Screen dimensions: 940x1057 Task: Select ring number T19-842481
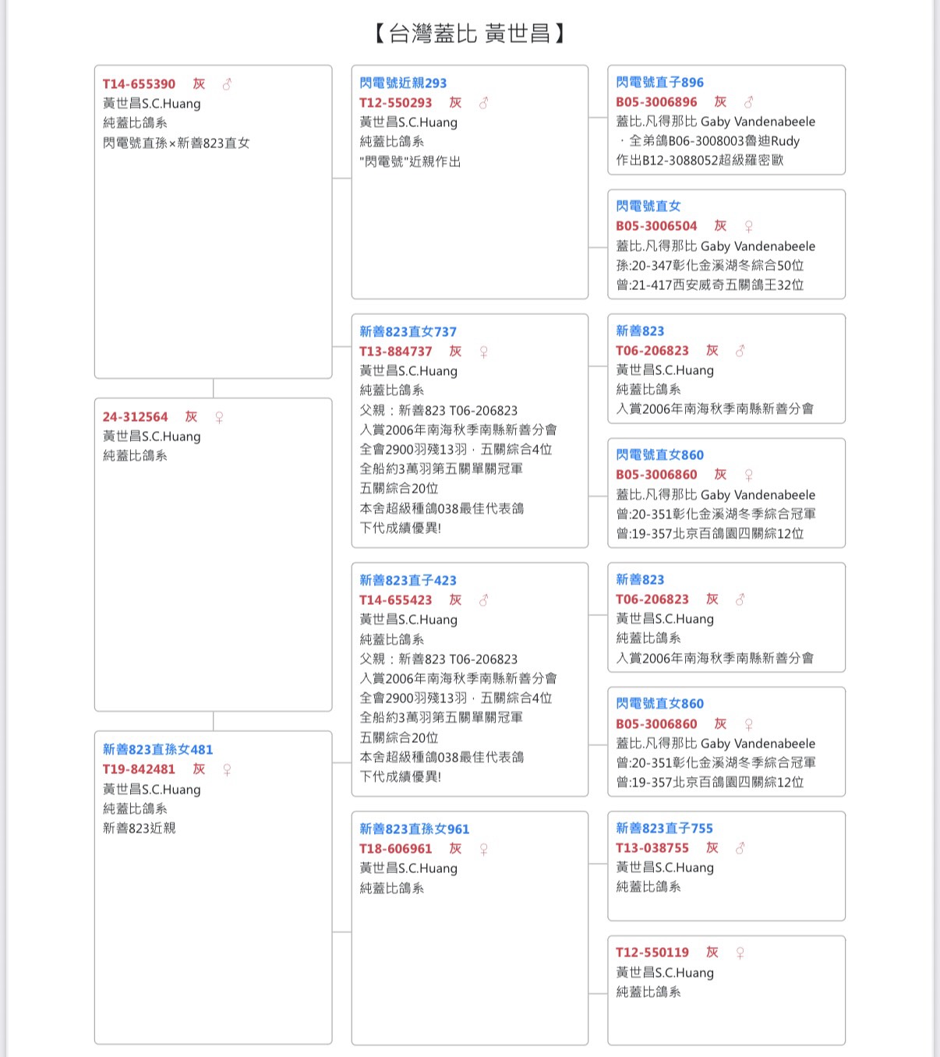pos(140,769)
